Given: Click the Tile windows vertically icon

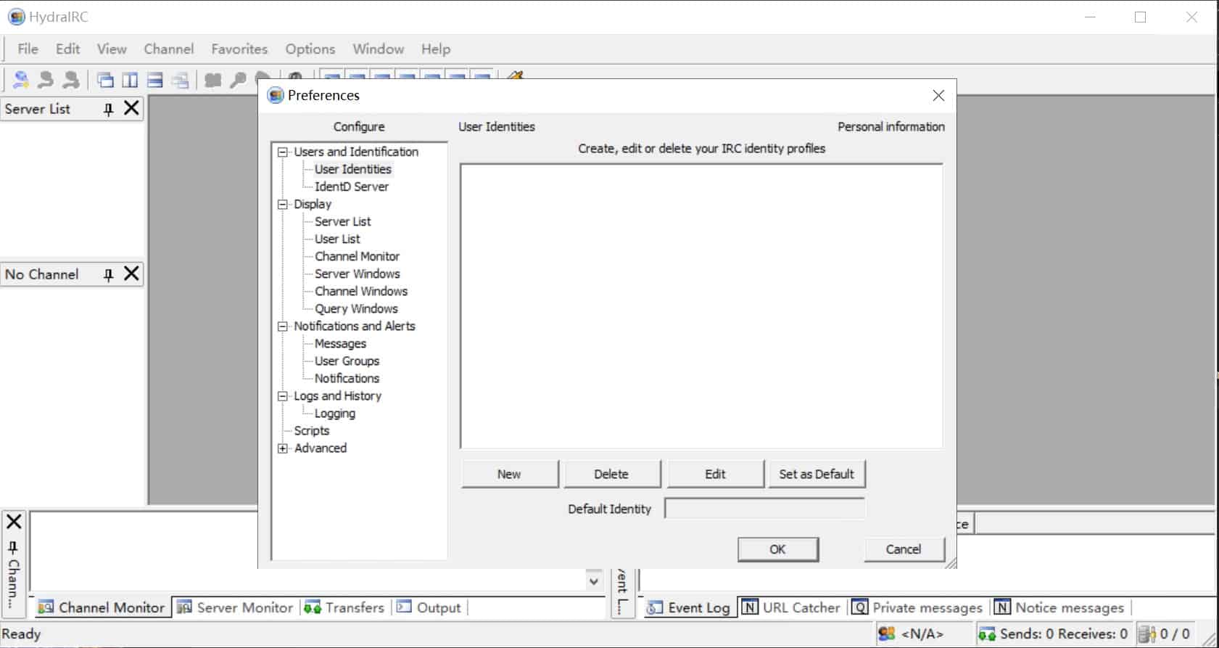Looking at the screenshot, I should 131,80.
